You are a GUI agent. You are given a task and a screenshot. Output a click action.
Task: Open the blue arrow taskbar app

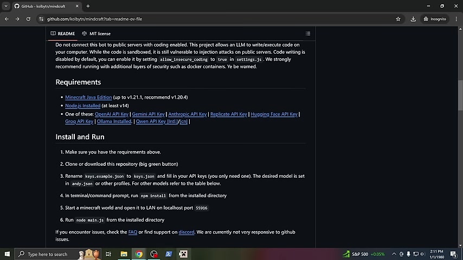pyautogui.click(x=169, y=254)
